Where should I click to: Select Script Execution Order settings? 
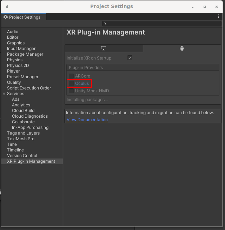pos(29,88)
